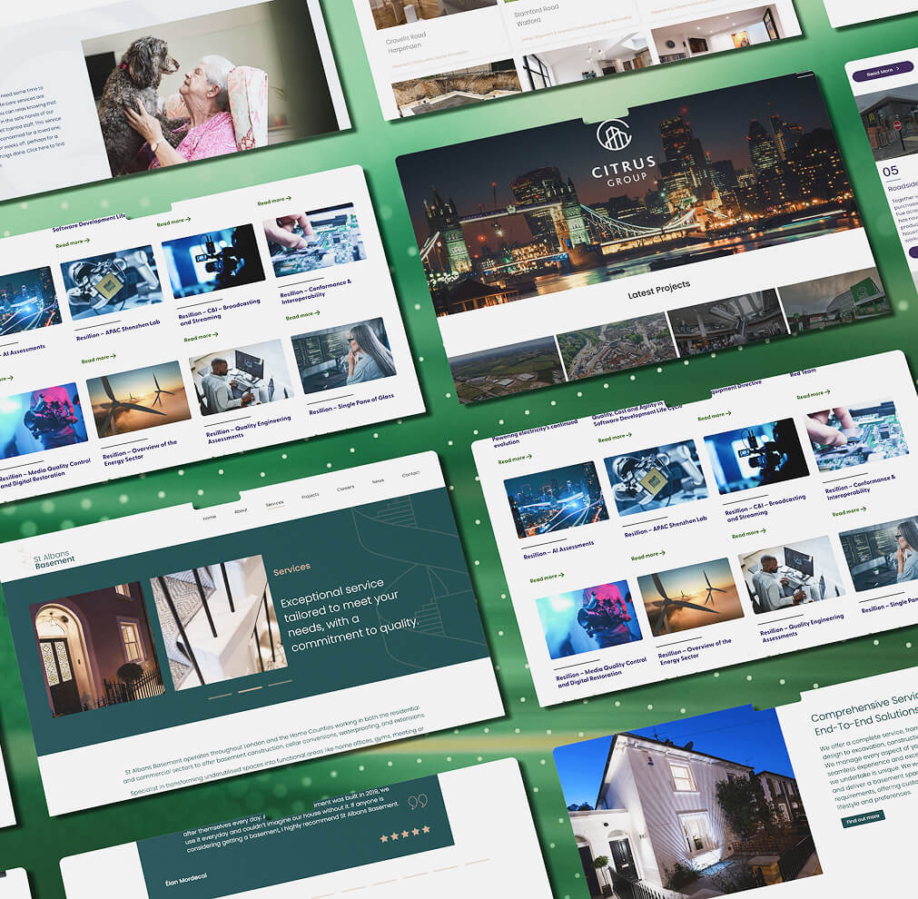
Task: Open Home in St Albans Basement nav
Action: click(210, 518)
